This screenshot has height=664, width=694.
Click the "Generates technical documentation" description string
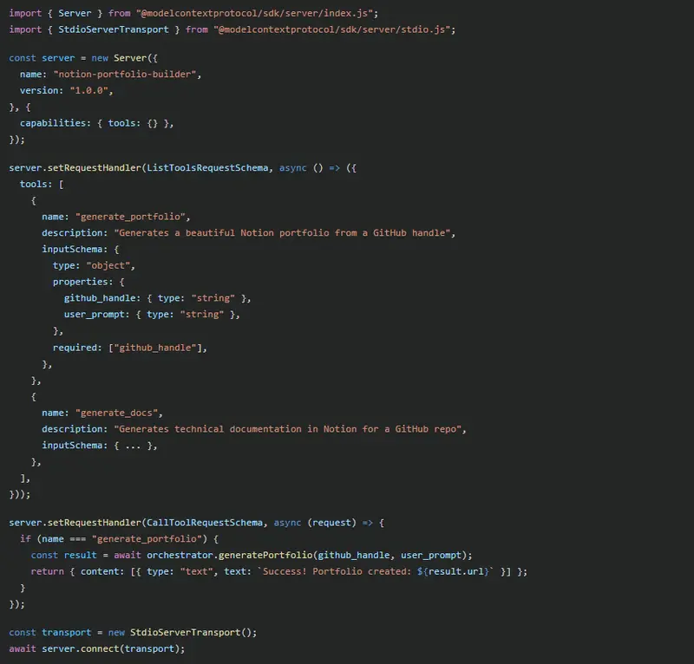click(x=288, y=429)
